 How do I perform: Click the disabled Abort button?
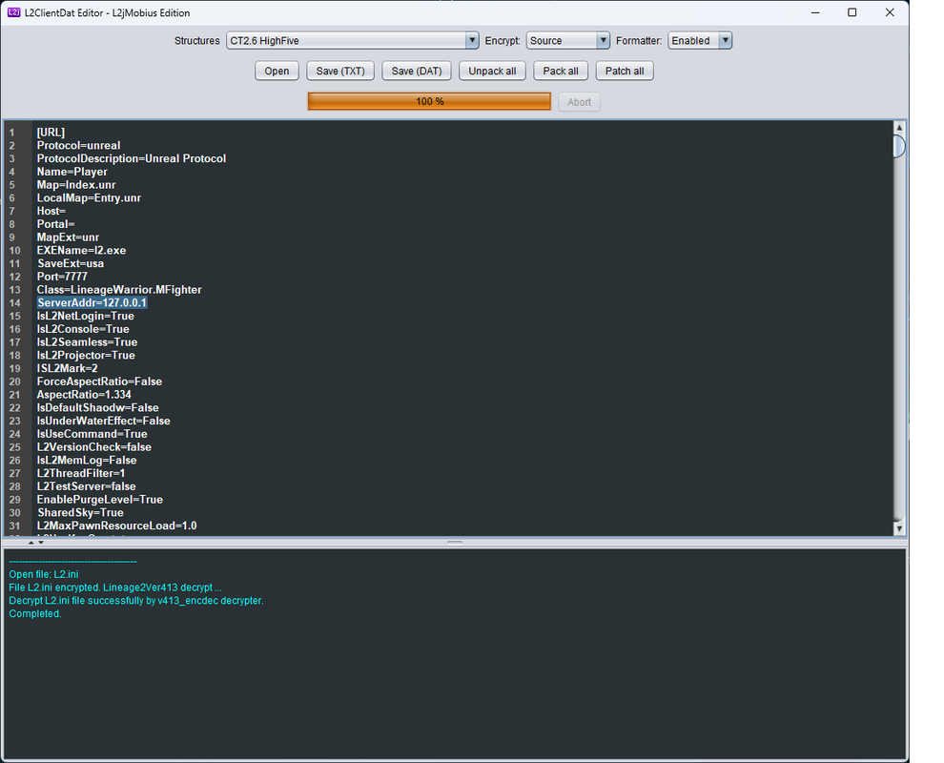tap(579, 102)
